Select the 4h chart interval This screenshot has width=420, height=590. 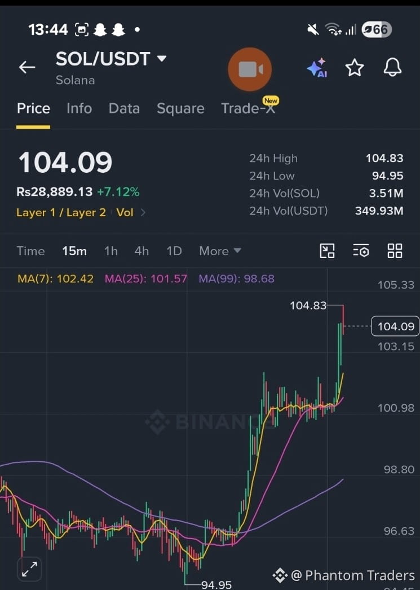[142, 251]
